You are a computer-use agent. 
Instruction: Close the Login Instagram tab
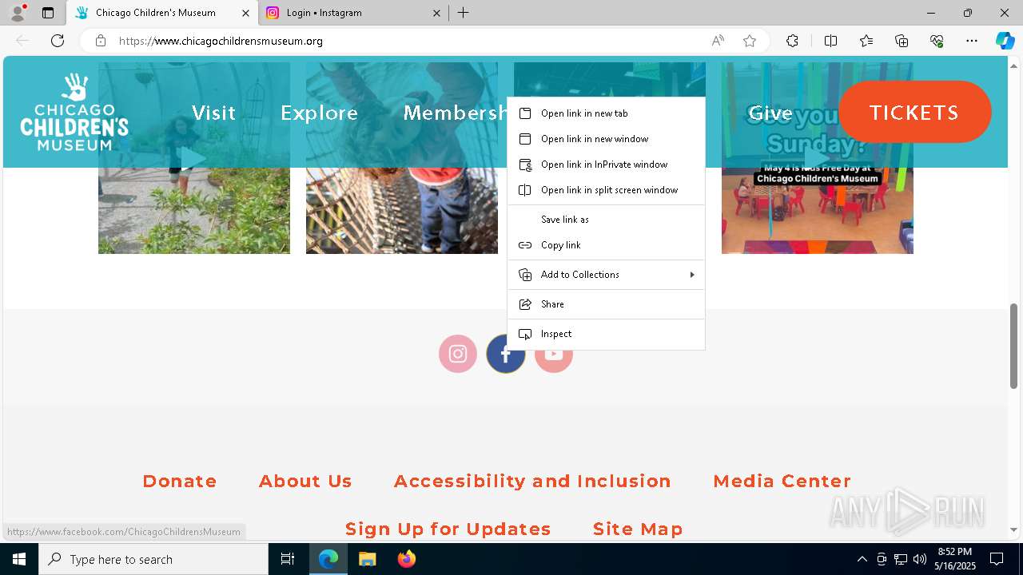pos(436,13)
